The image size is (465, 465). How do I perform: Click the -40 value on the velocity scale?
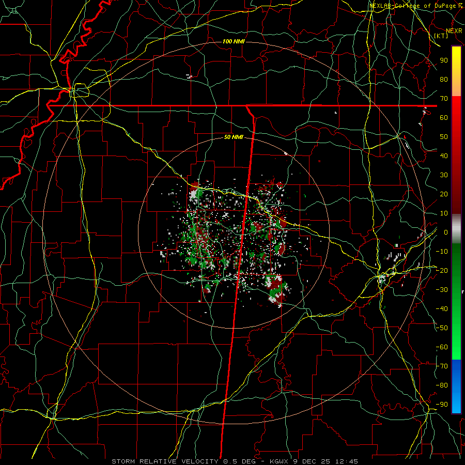click(x=442, y=309)
